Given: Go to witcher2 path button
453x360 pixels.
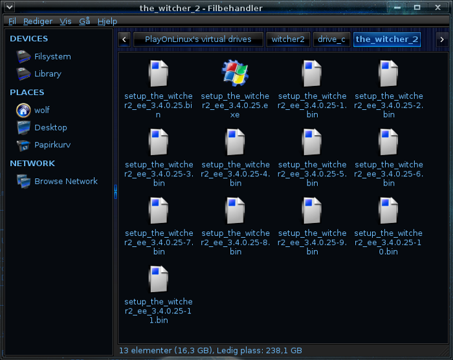Looking at the screenshot, I should pos(288,39).
